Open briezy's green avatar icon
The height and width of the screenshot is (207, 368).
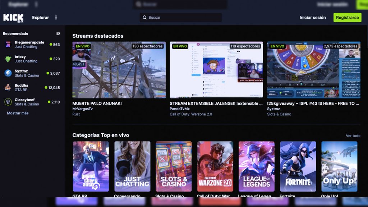coord(8,59)
